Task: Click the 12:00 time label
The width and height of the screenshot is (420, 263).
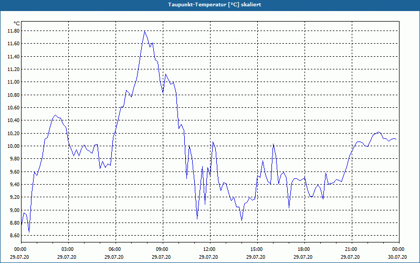Action: [210, 249]
